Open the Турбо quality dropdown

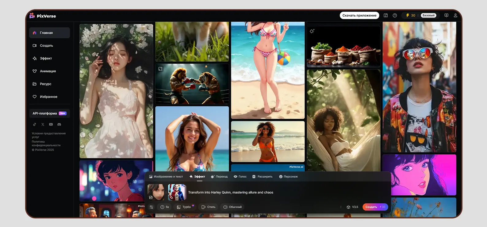(185, 207)
